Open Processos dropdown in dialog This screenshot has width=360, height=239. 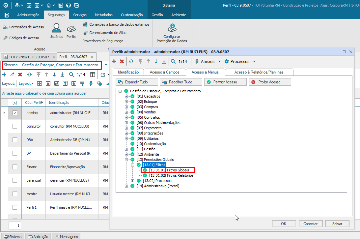point(240,61)
